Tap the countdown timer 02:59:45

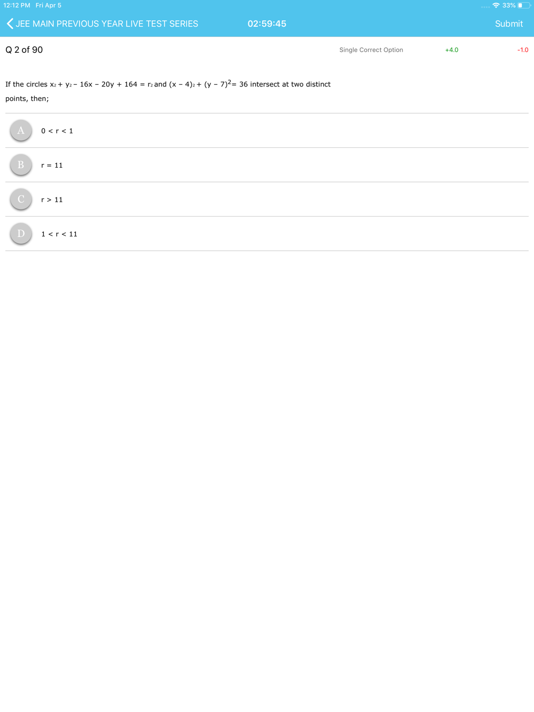(x=267, y=23)
